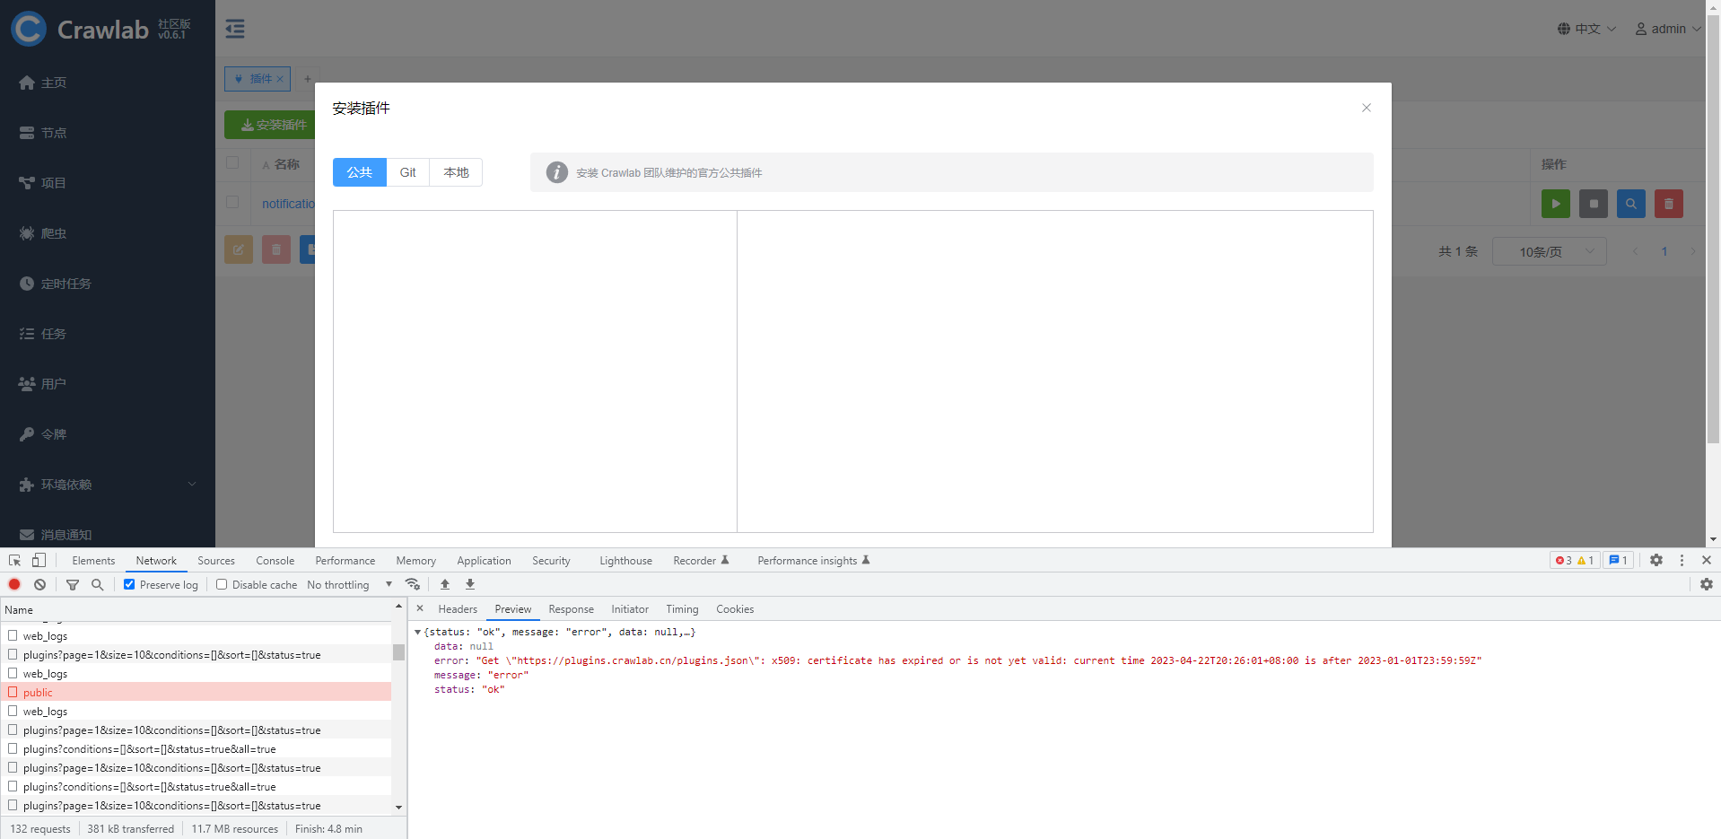Collapse the sidebar with the hamburger icon
The height and width of the screenshot is (839, 1721).
(235, 28)
